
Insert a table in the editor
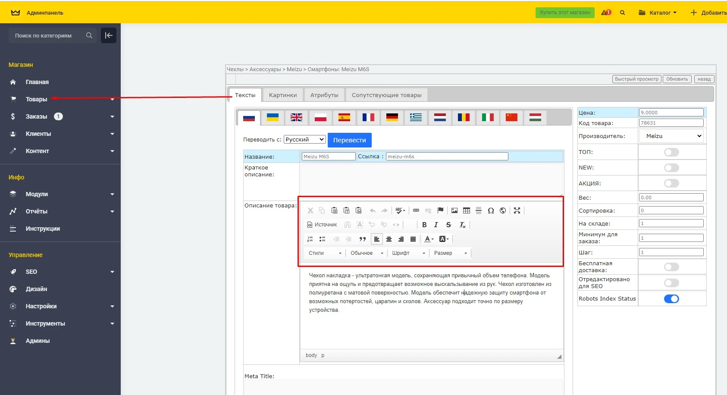pyautogui.click(x=467, y=210)
